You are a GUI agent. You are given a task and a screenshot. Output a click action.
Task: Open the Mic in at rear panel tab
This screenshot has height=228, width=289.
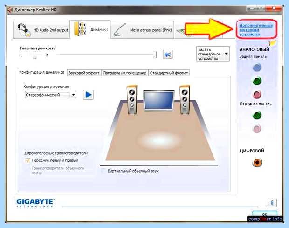(142, 30)
